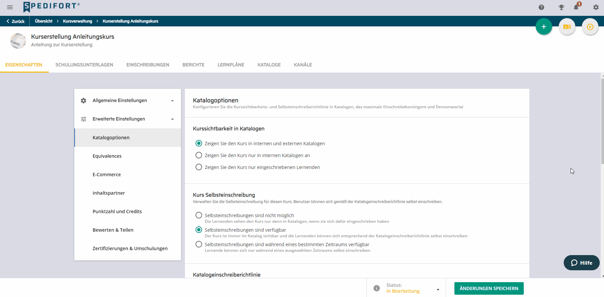Click the page vertical scrollbar
Viewport: 604px width, 297px height.
(x=602, y=121)
